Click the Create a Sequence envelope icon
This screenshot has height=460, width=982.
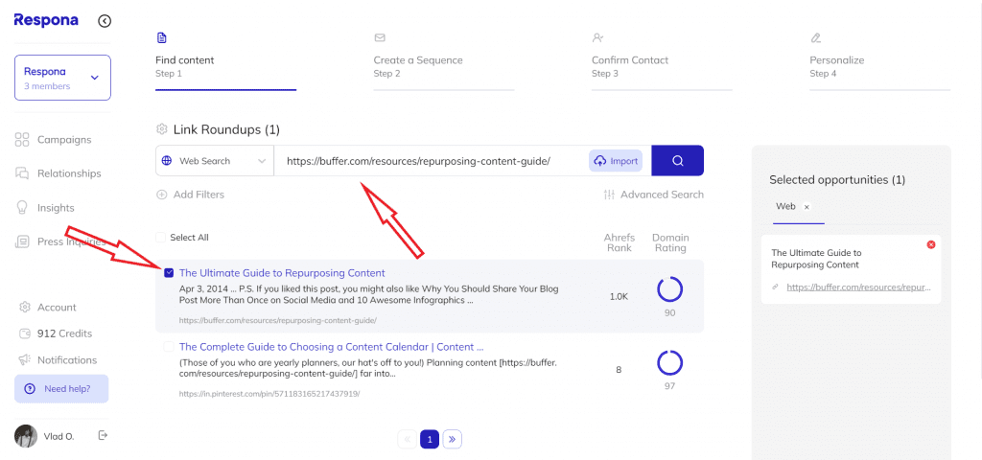(x=380, y=37)
